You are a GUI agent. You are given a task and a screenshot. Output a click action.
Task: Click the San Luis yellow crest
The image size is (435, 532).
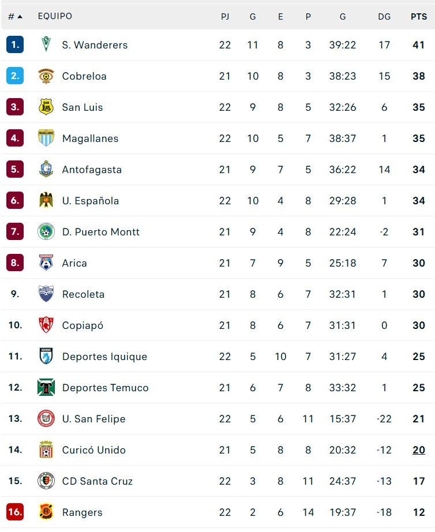click(x=46, y=107)
